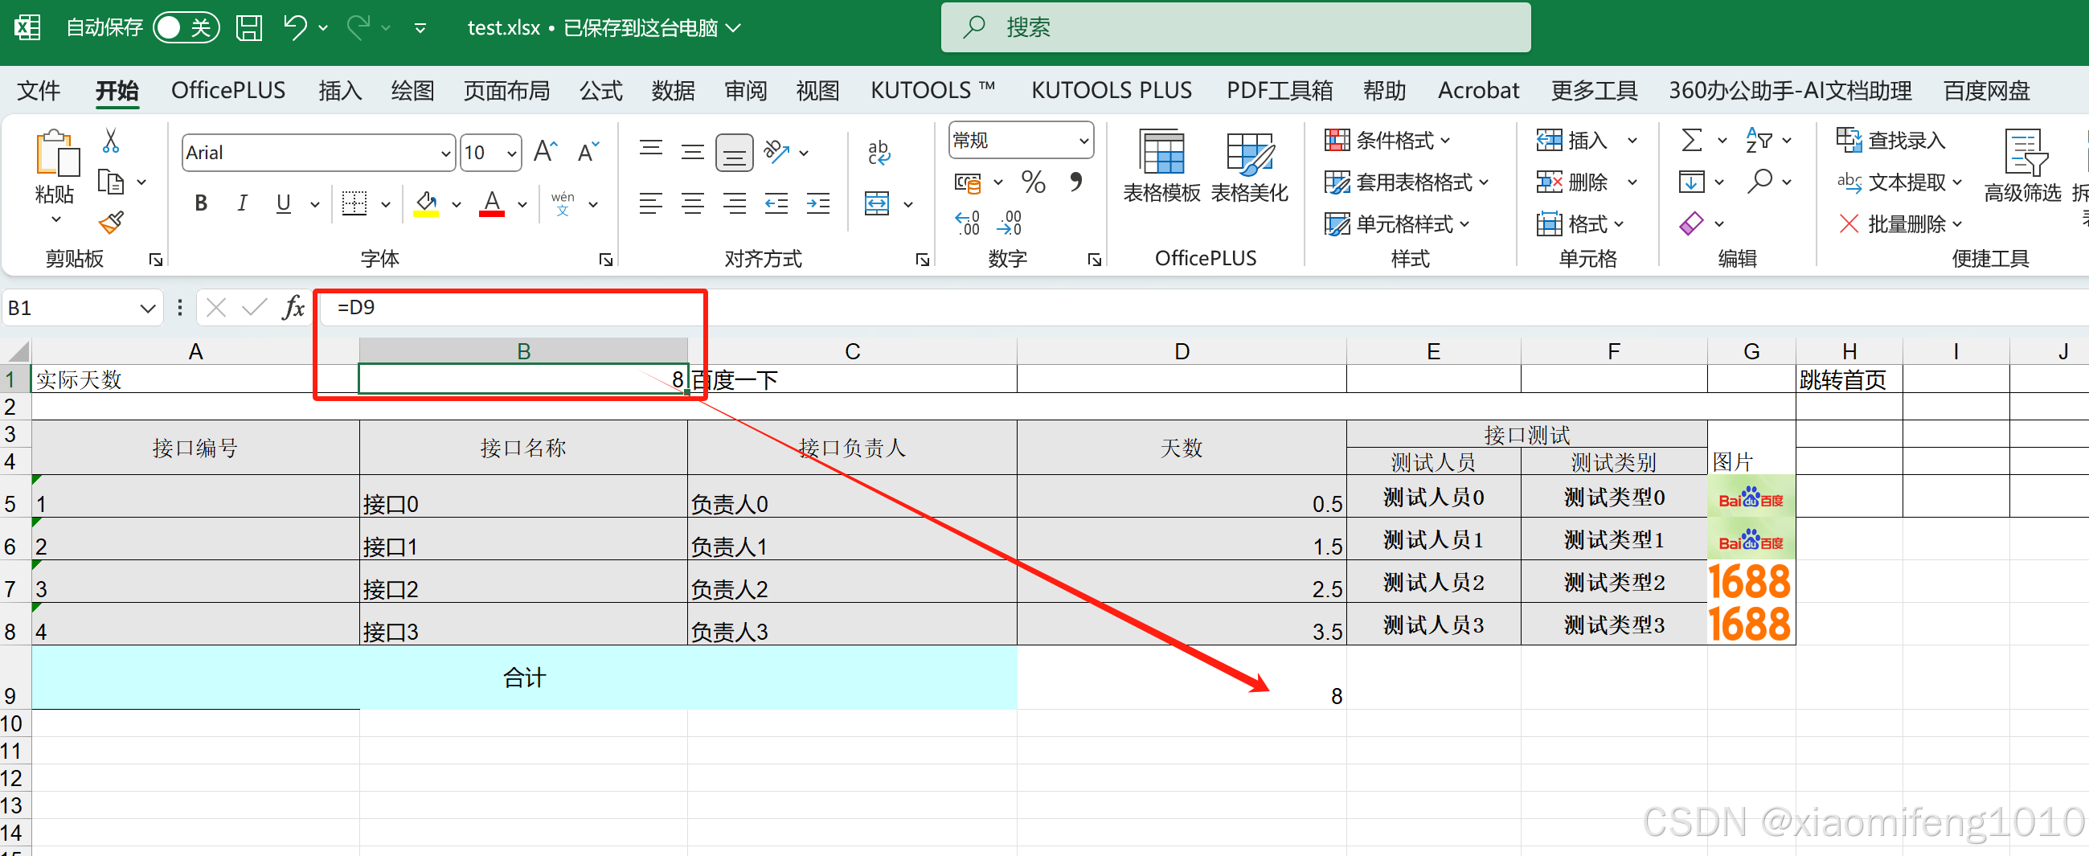The image size is (2089, 856).
Task: Click the Decrease Decimal icon
Action: [x=1010, y=222]
